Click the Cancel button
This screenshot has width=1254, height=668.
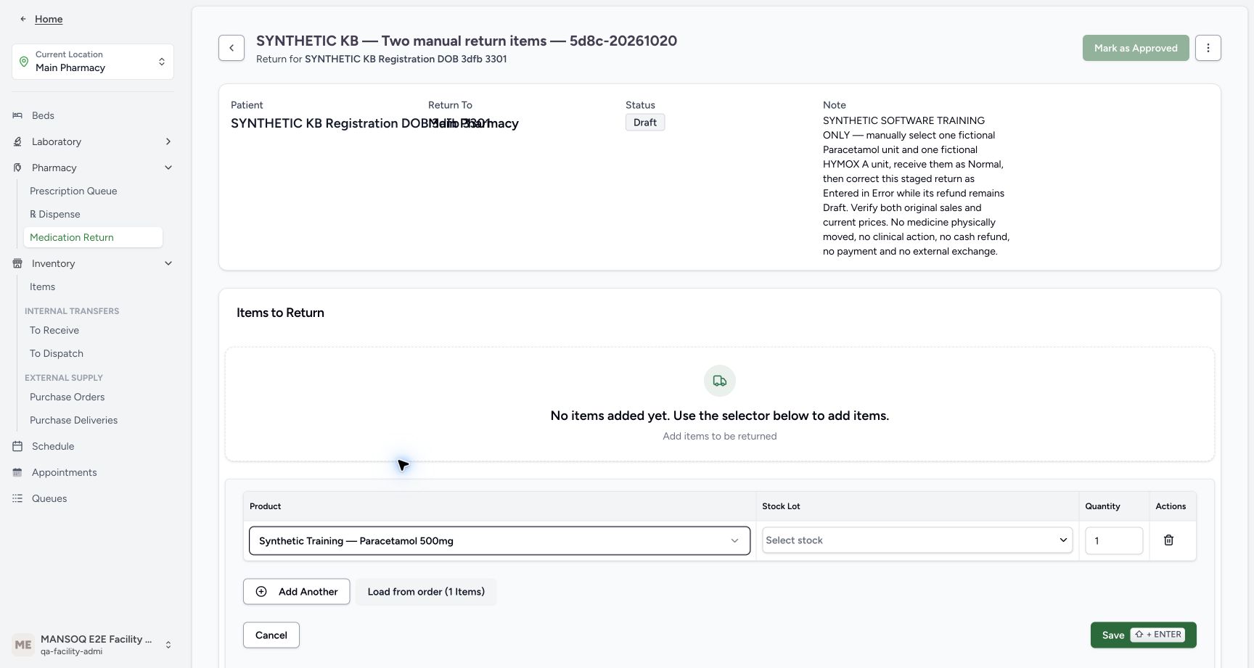click(271, 635)
